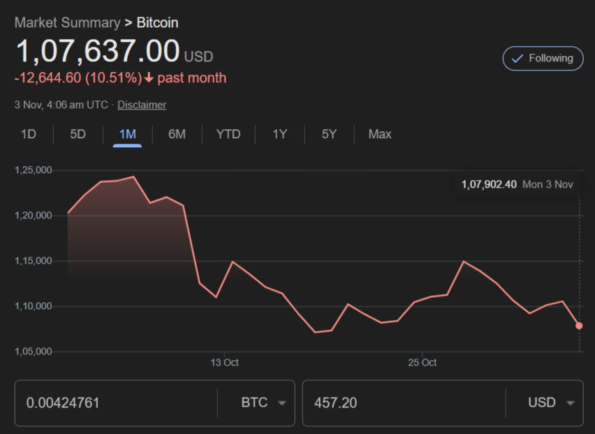
Task: Click the 25 Oct date label
Action: 422,363
